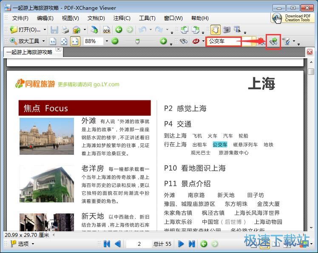
Task: Click the find next binoculars button
Action: (x=273, y=41)
